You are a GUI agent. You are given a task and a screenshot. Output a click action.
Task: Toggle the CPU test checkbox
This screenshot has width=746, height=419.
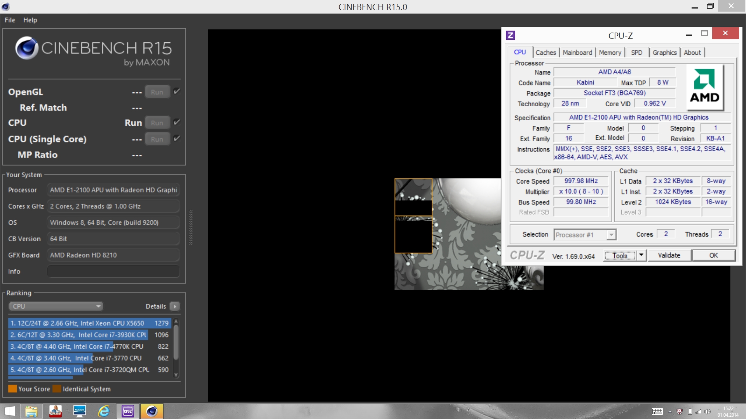pos(177,122)
